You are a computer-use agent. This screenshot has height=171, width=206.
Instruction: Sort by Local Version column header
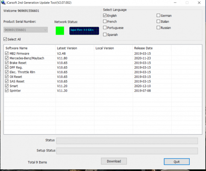point(113,48)
